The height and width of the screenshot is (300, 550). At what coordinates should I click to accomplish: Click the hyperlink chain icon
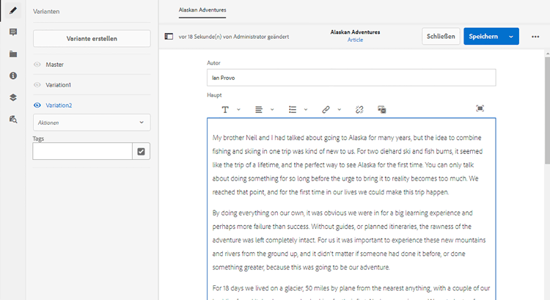click(x=326, y=109)
